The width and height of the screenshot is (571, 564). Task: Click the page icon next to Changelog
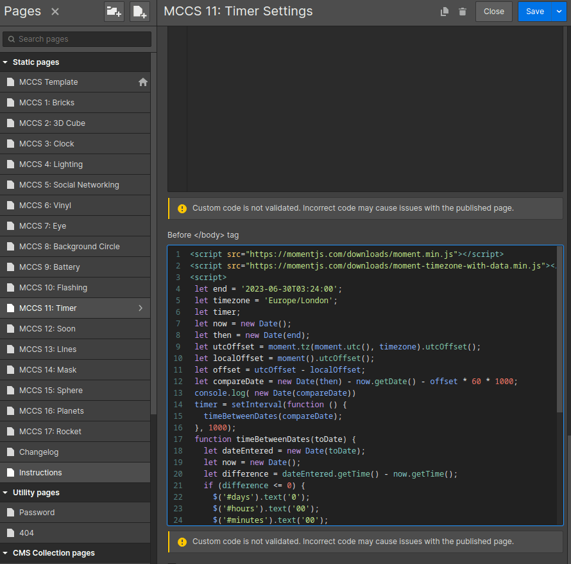click(10, 452)
